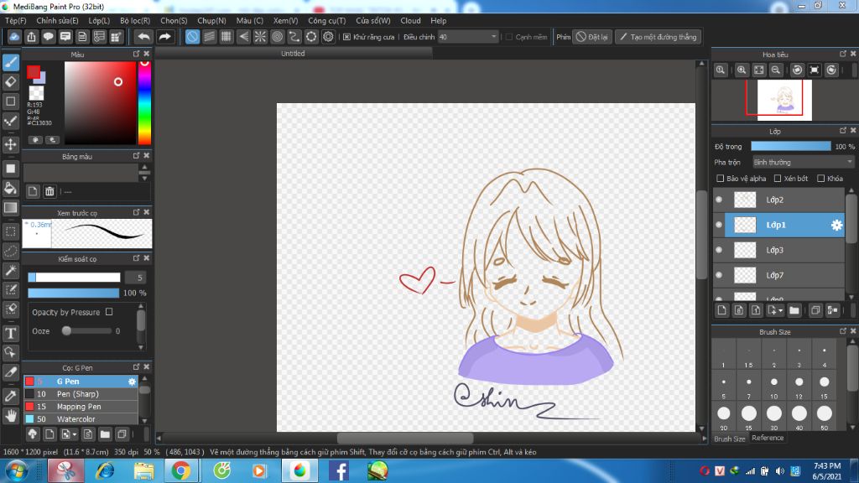
Task: Zoom out on the navigator
Action: click(776, 70)
